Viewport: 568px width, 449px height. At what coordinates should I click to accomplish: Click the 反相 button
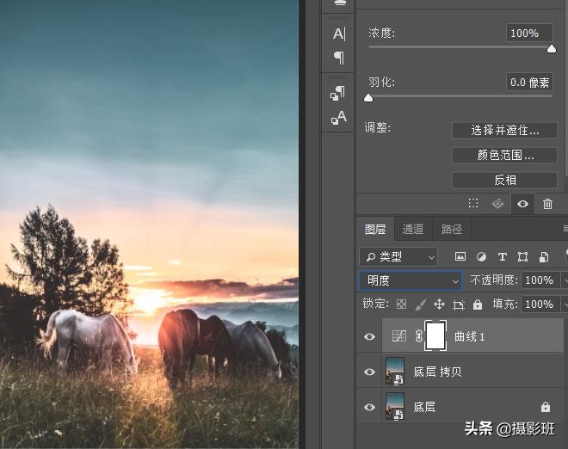[504, 180]
